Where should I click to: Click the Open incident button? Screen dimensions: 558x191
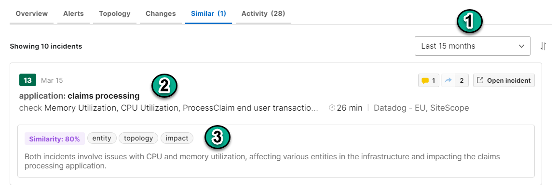504,81
